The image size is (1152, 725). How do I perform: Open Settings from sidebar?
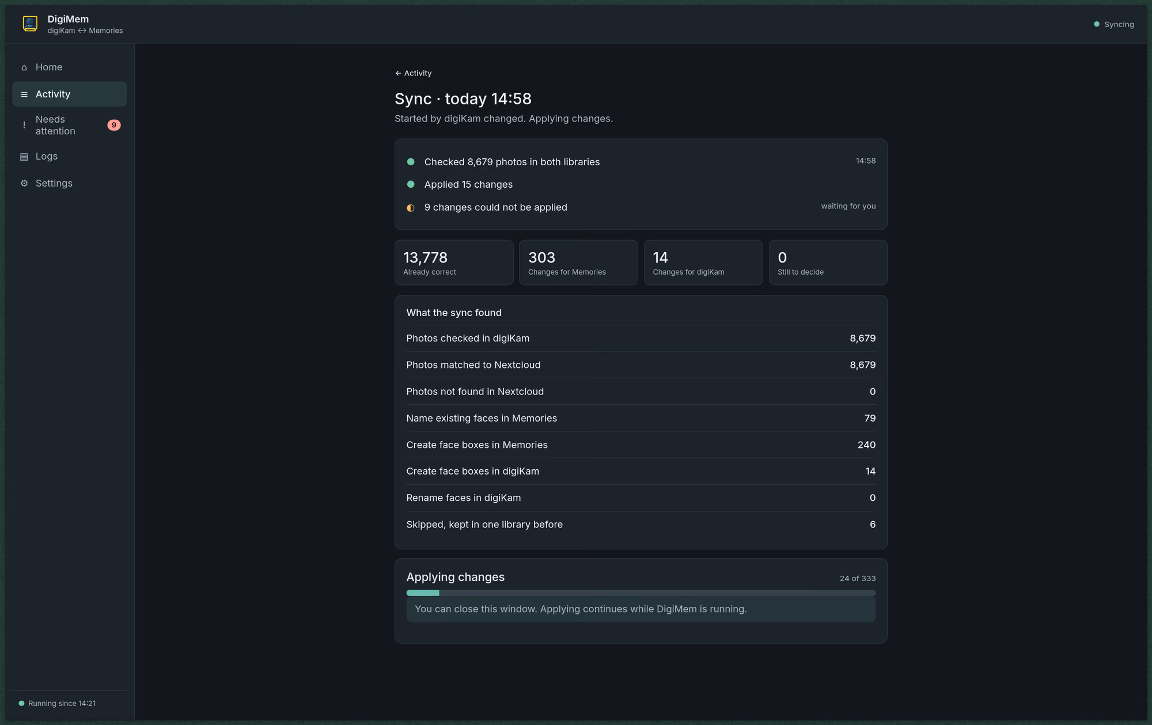coord(70,183)
